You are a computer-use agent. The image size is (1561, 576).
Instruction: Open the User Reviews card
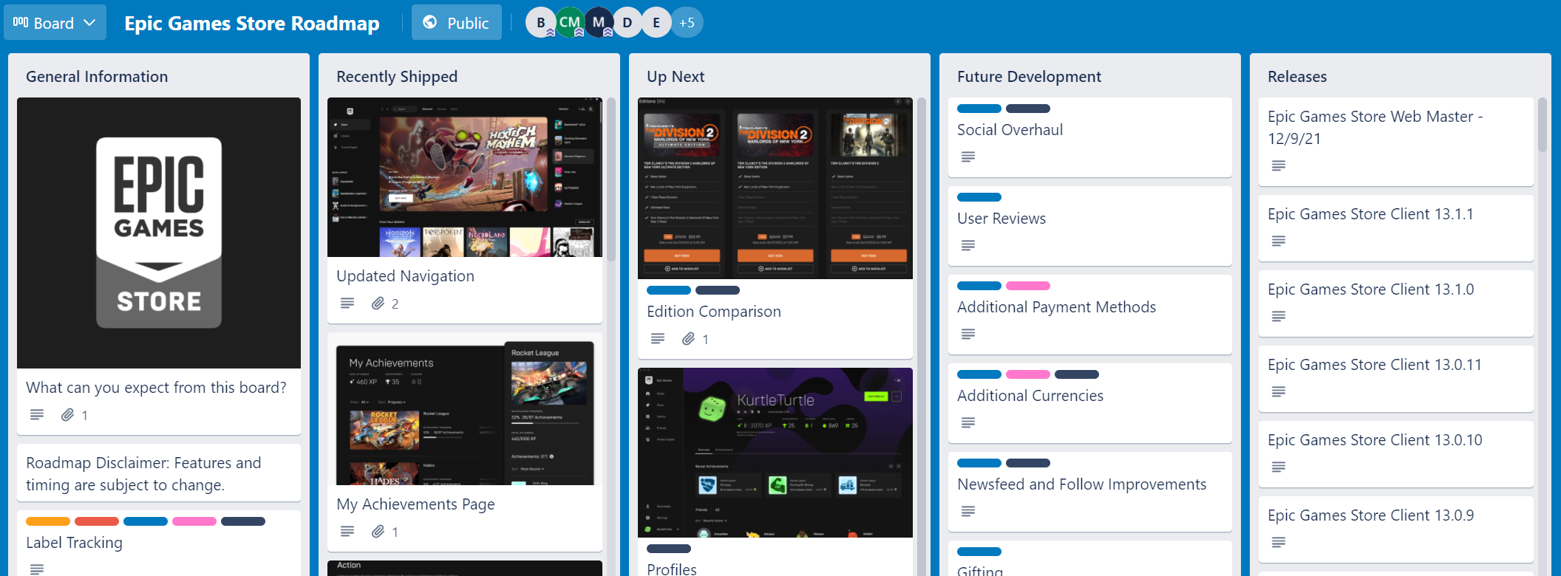coord(1090,226)
